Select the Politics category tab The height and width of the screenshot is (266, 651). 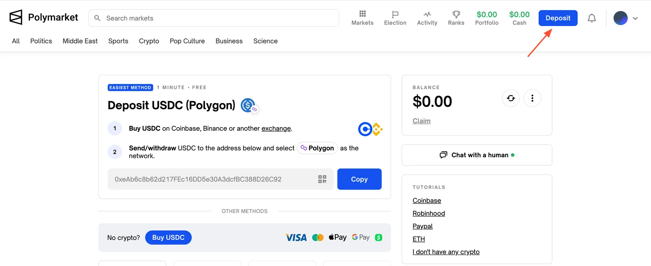click(41, 41)
